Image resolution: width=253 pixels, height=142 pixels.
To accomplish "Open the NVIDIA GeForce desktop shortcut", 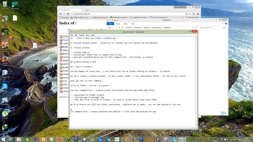I will click(5, 33).
